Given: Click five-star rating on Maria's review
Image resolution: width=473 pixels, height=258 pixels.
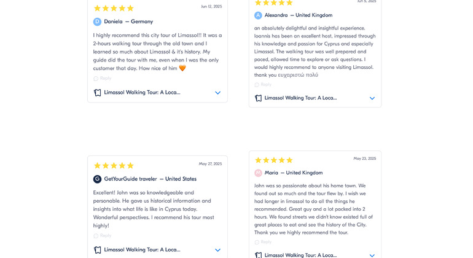Looking at the screenshot, I should pyautogui.click(x=274, y=160).
